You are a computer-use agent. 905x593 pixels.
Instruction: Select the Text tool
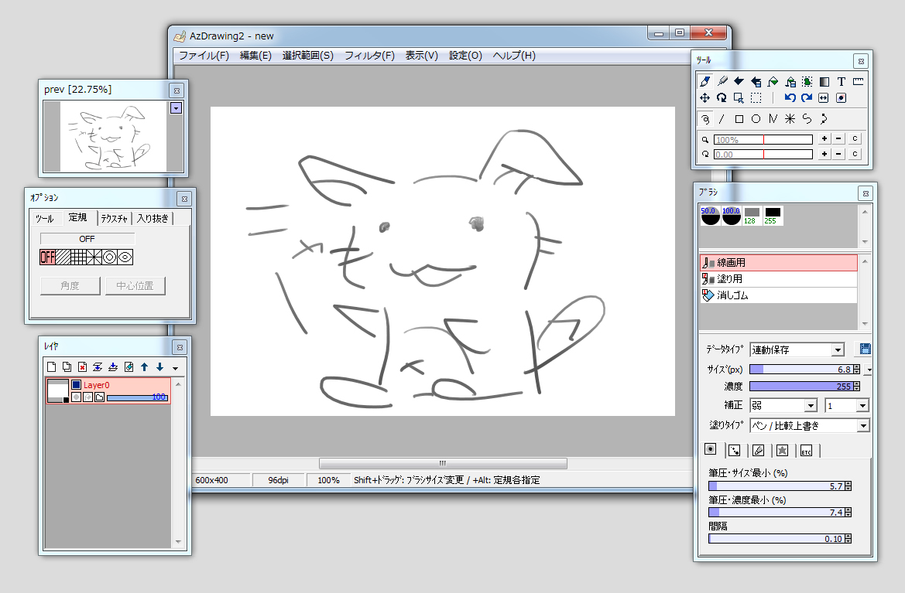point(841,81)
